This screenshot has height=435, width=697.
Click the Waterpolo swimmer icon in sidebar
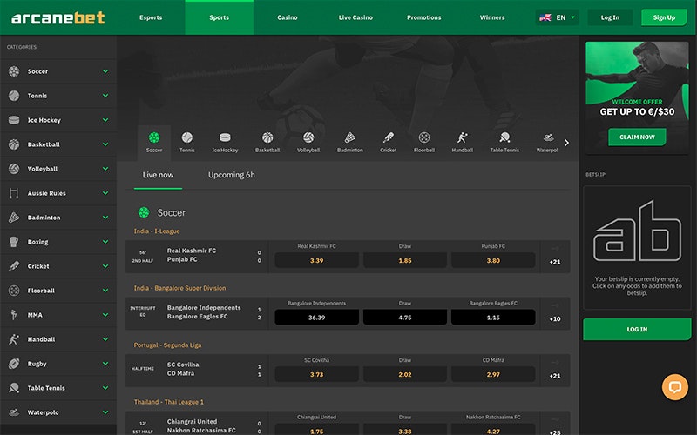(14, 412)
